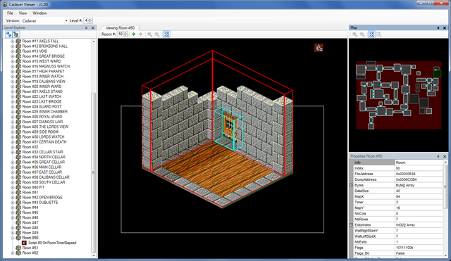Click green arrow next to Room # field
Image resolution: width=451 pixels, height=261 pixels.
[x=133, y=34]
